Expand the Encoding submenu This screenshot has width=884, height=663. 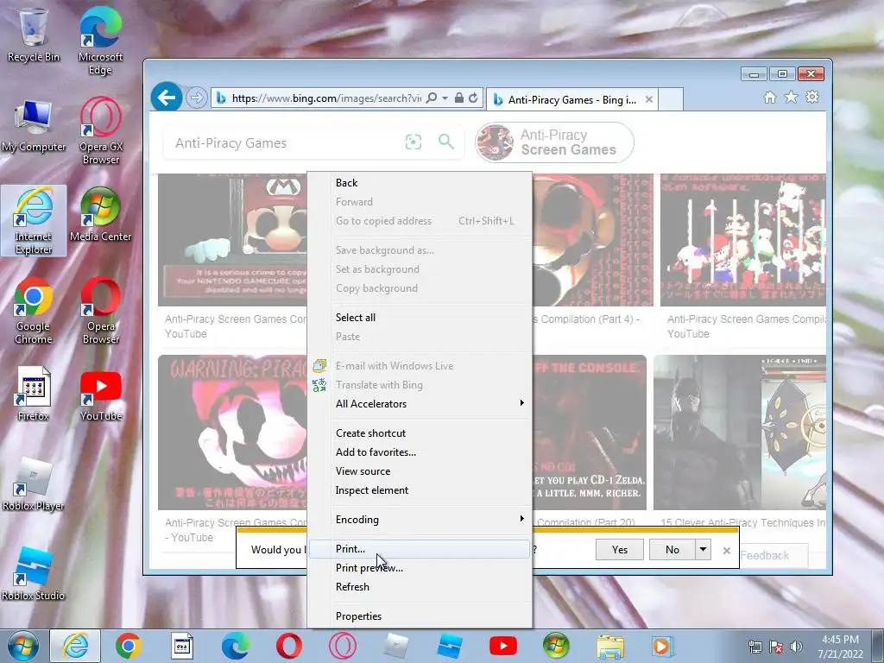(420, 520)
